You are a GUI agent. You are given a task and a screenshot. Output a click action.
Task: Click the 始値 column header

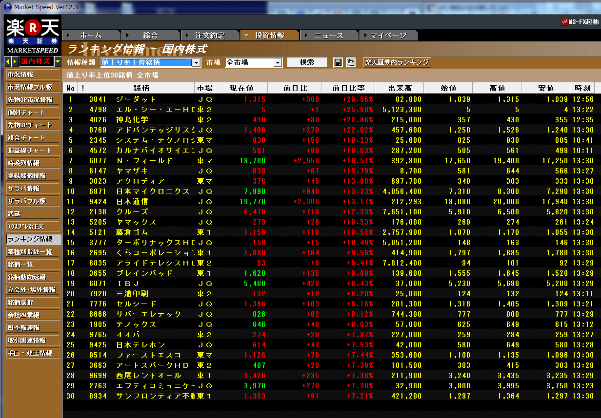point(448,88)
